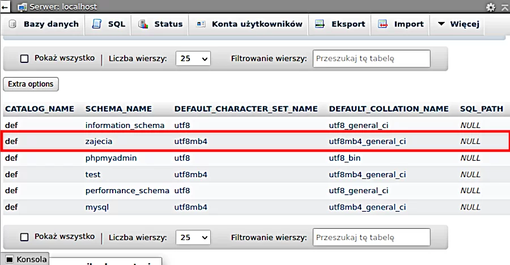Image resolution: width=510 pixels, height=265 pixels.
Task: Select the mysql schema cell
Action: (97, 207)
